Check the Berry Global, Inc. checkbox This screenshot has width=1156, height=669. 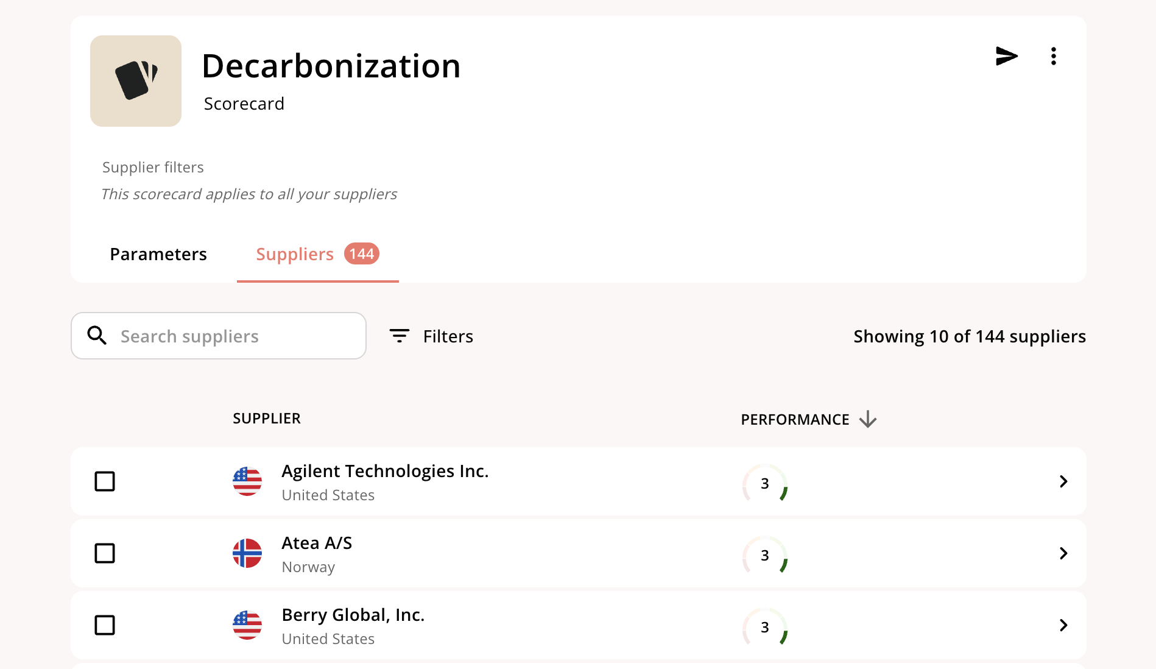[105, 625]
